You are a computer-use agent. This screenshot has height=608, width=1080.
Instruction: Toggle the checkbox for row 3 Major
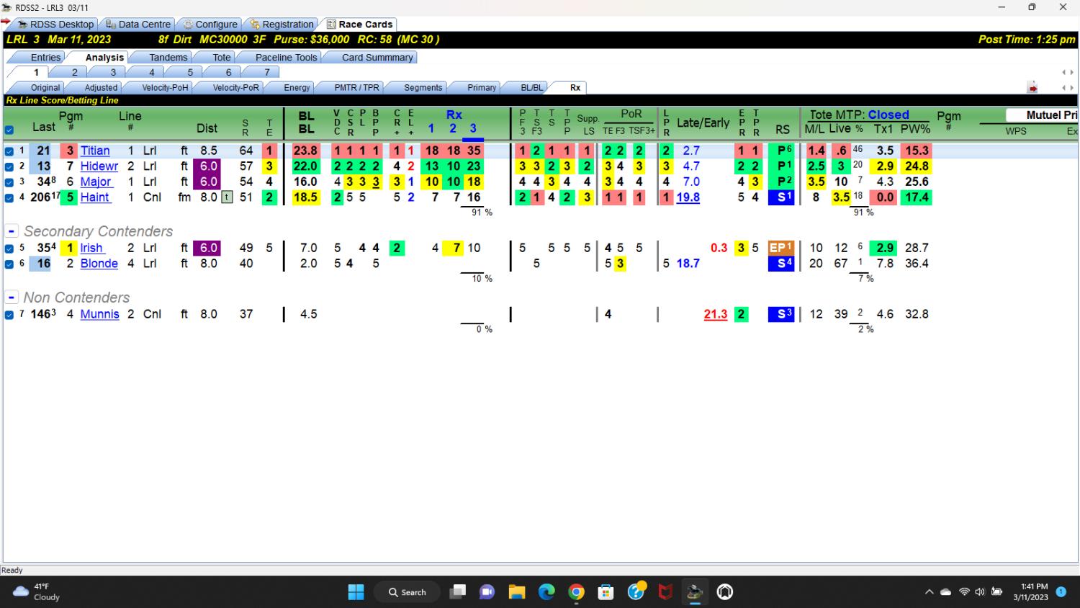[x=9, y=182]
